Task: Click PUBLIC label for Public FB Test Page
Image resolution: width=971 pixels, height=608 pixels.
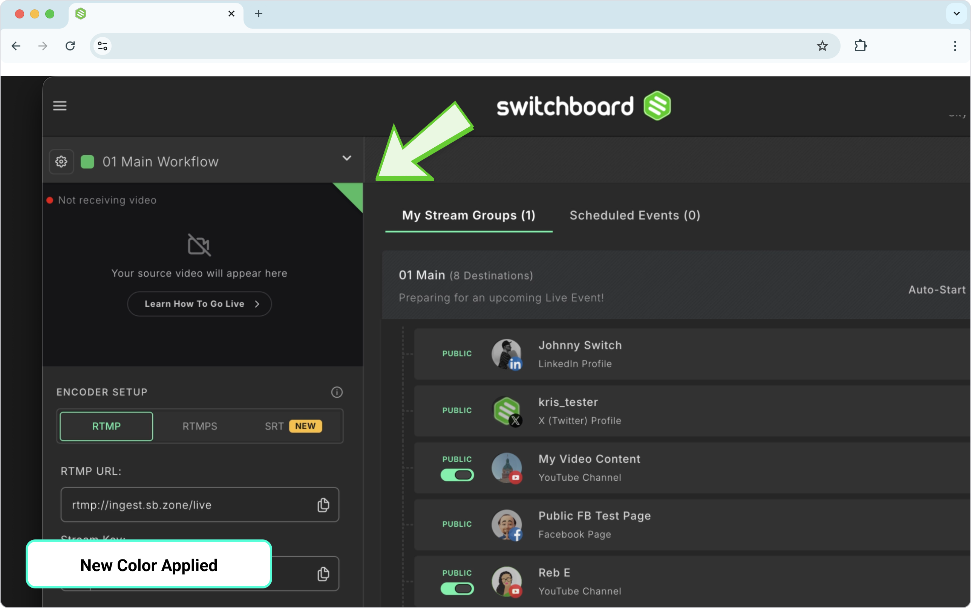Action: 457,524
